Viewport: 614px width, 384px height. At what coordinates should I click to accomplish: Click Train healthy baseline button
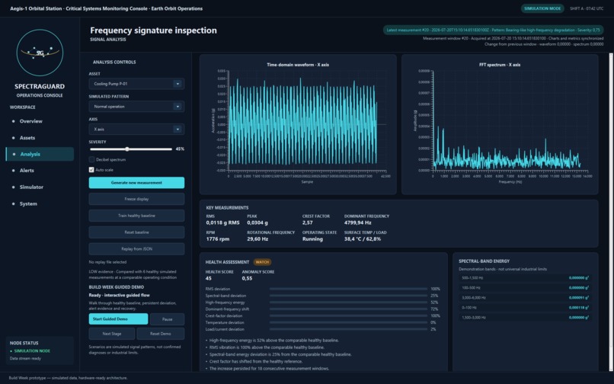pyautogui.click(x=136, y=216)
